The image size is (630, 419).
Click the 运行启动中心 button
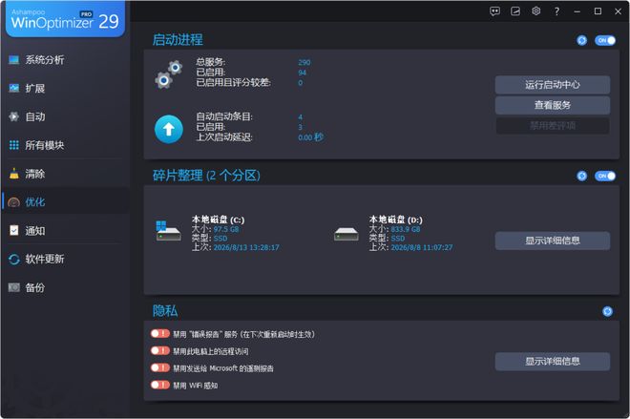553,85
